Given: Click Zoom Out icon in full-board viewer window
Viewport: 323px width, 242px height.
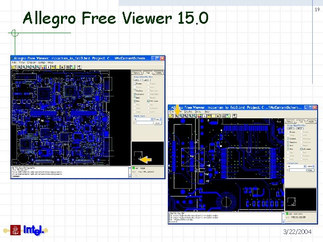Looking at the screenshot, I should point(33,67).
